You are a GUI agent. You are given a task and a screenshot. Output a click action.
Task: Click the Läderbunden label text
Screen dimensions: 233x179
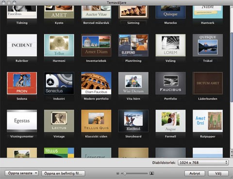pos(208,99)
